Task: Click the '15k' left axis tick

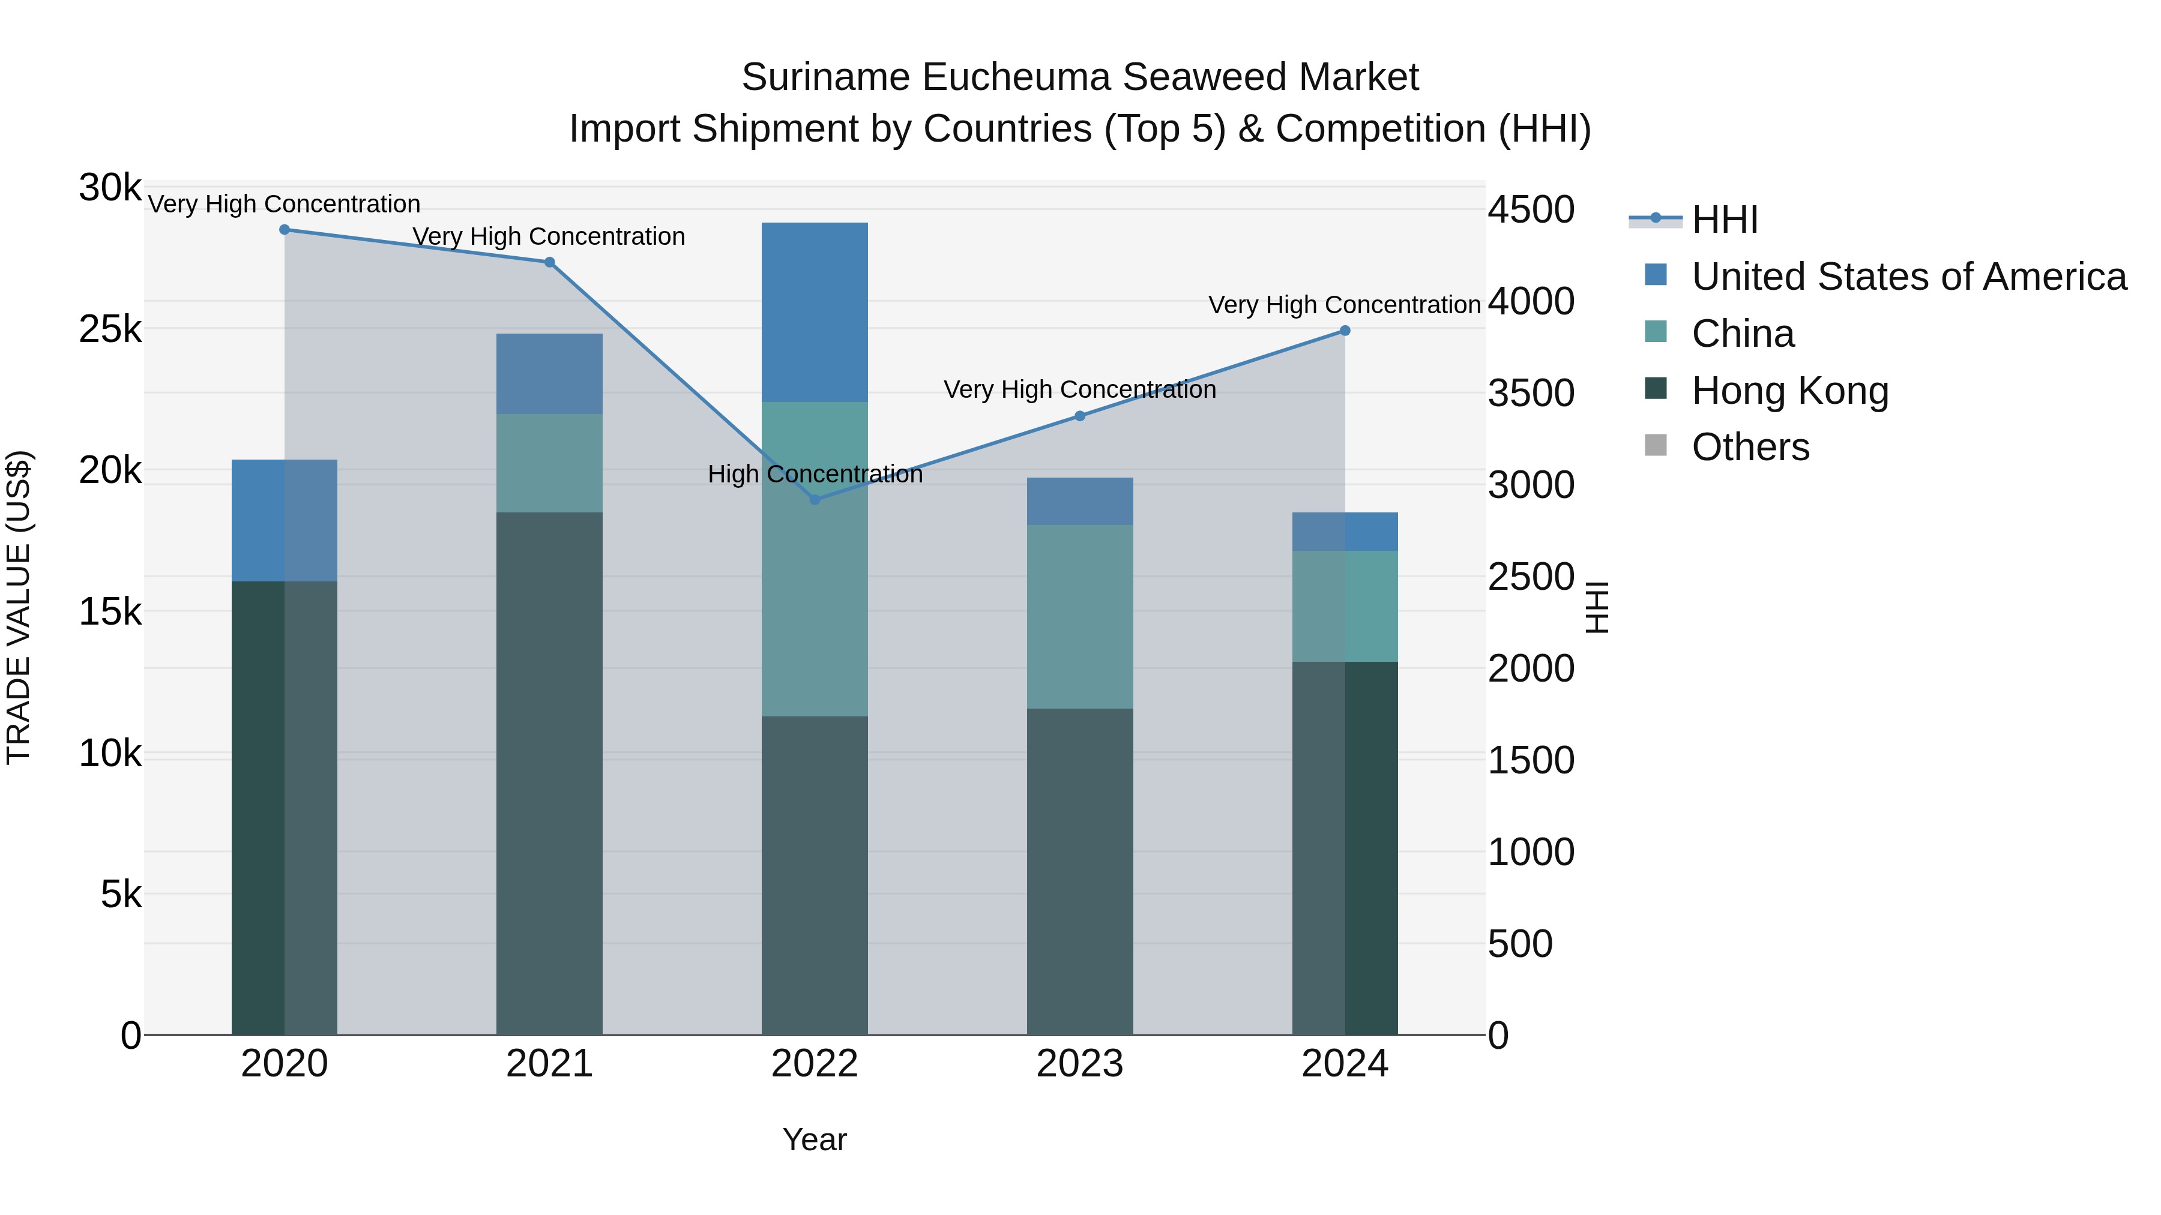Action: 110,612
